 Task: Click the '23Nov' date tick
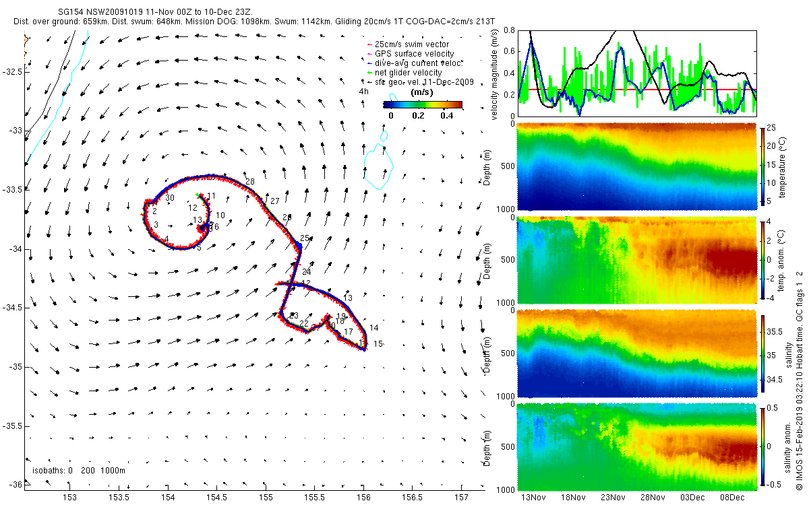pos(613,498)
